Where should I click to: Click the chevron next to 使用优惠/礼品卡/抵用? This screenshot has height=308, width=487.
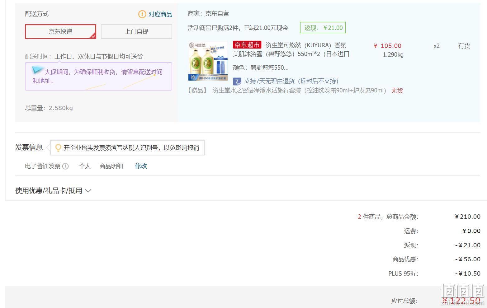point(88,191)
